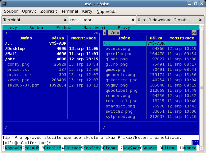The width and height of the screenshot is (206, 153).
Task: Click the [^] indicator at prompt line end
Action: (195, 143)
